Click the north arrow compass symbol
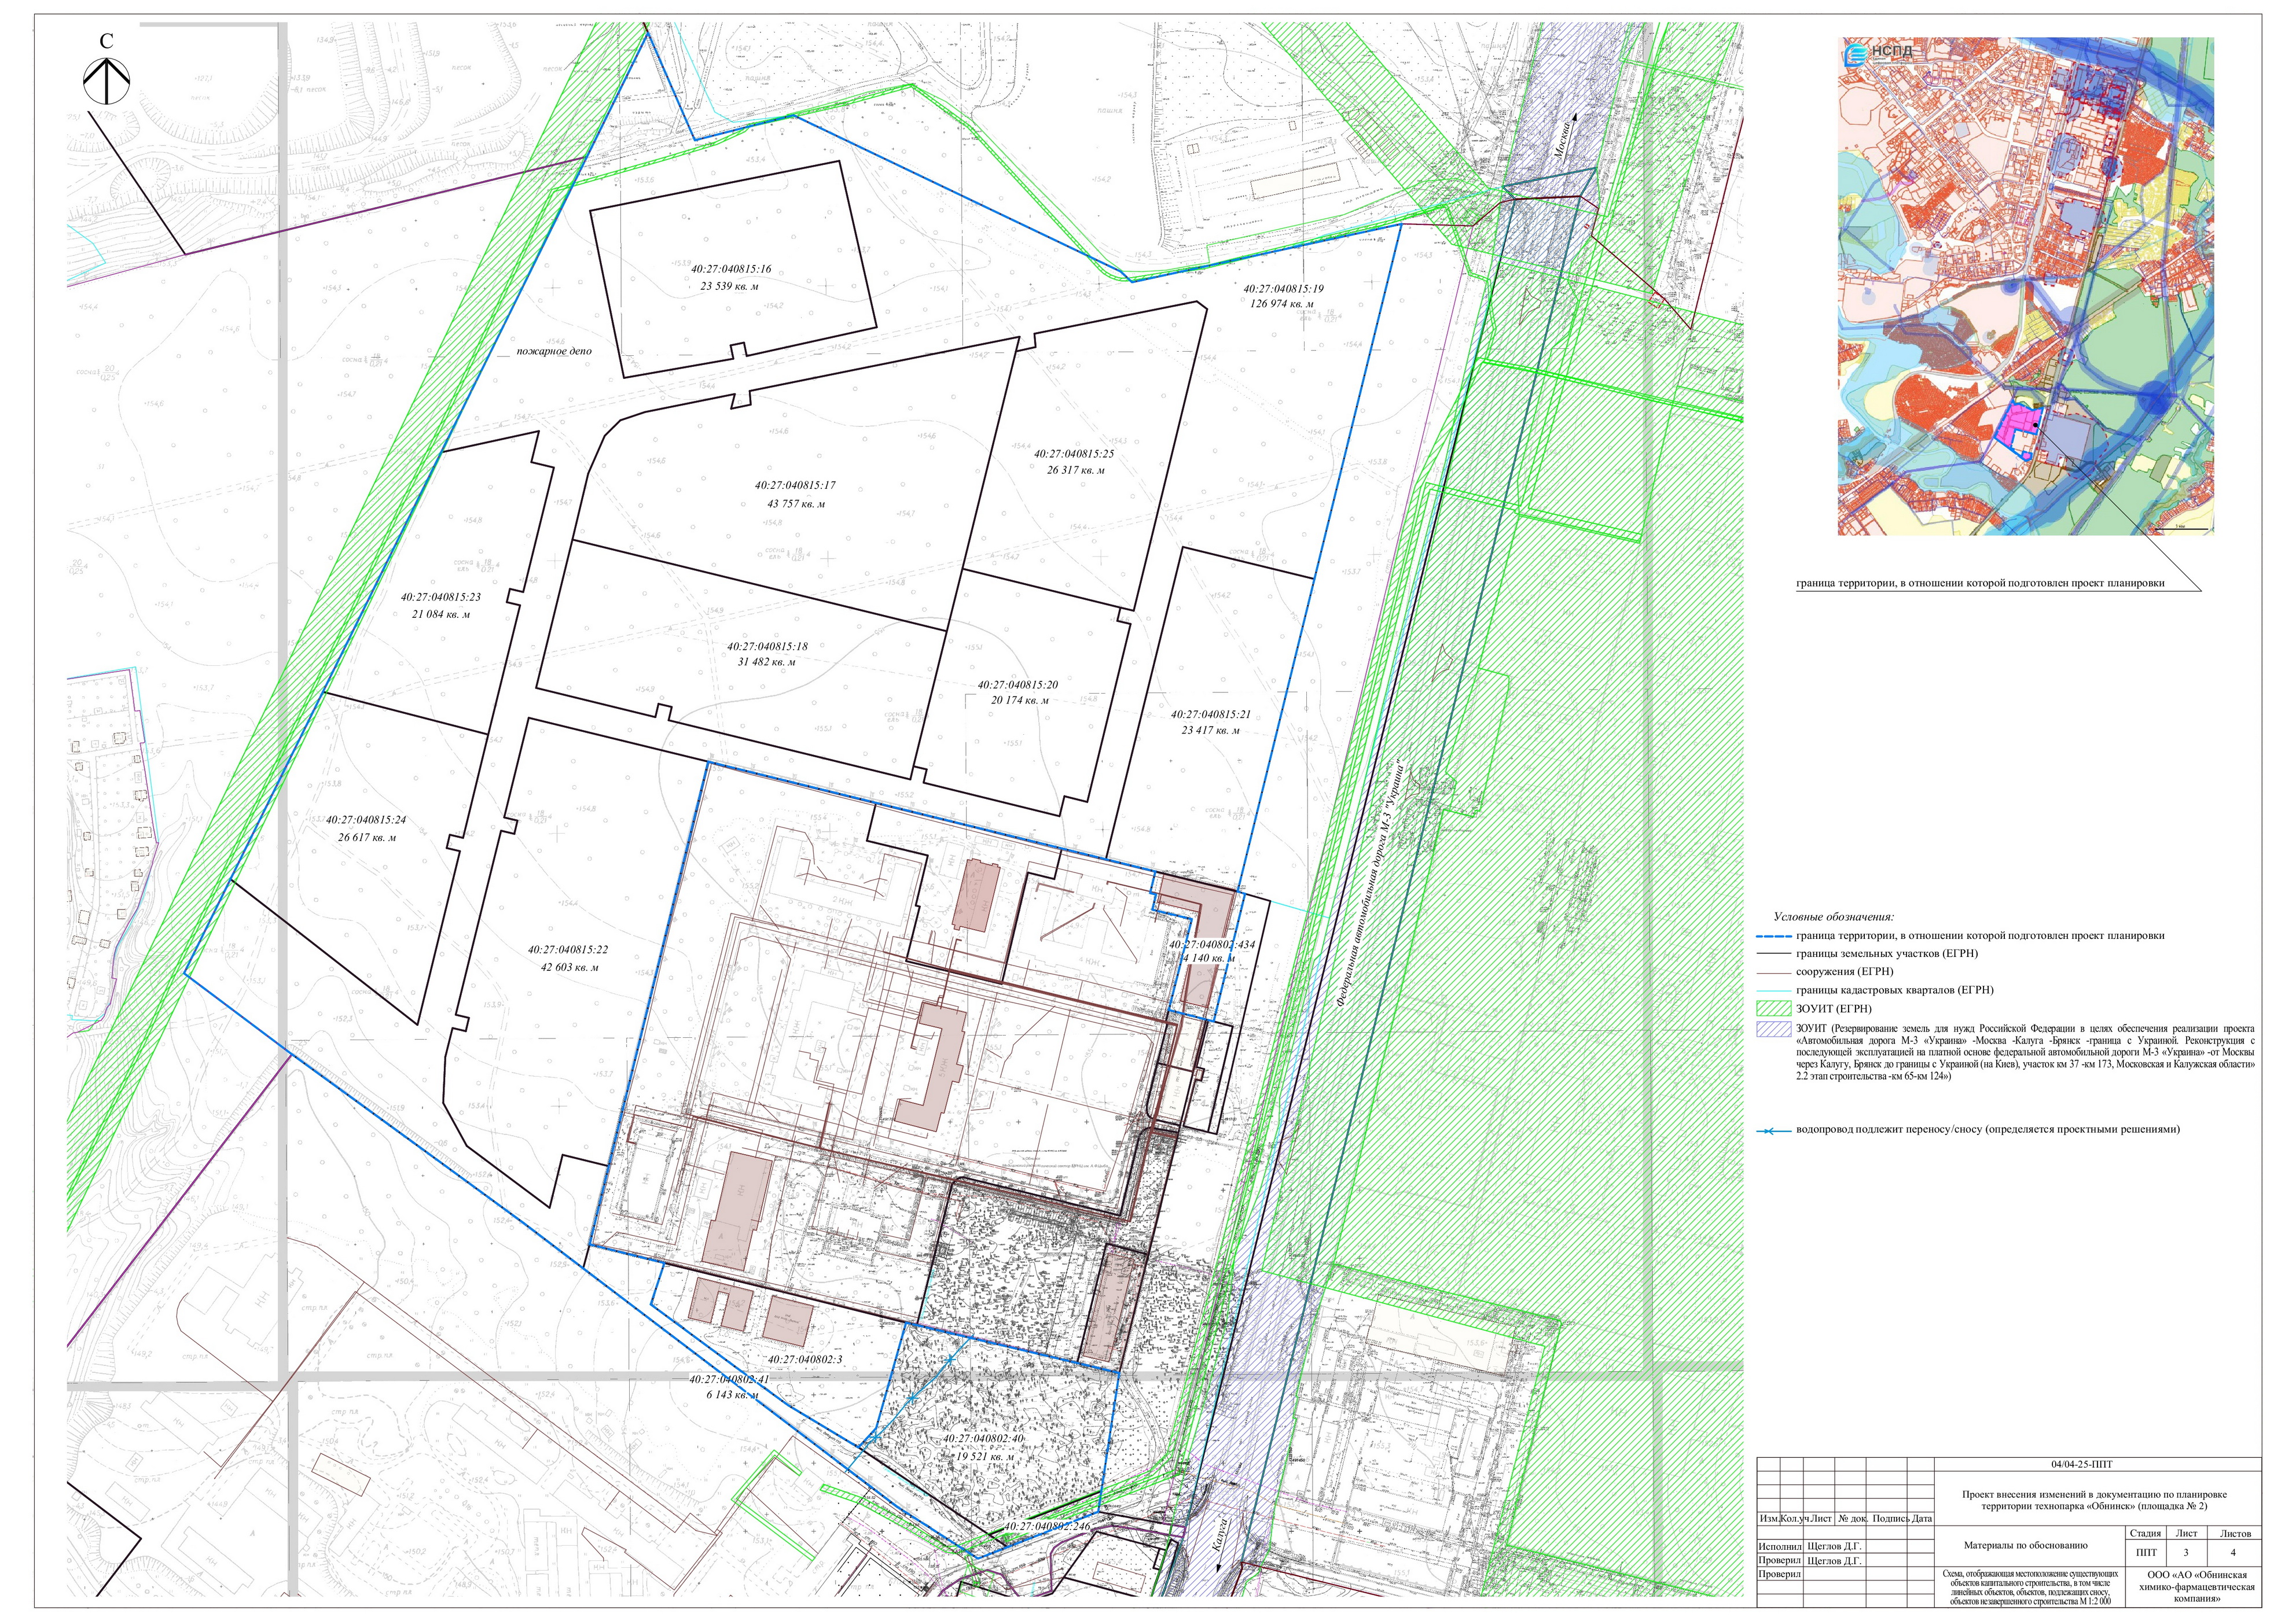Viewport: 2296px width, 1621px height. coord(107,80)
